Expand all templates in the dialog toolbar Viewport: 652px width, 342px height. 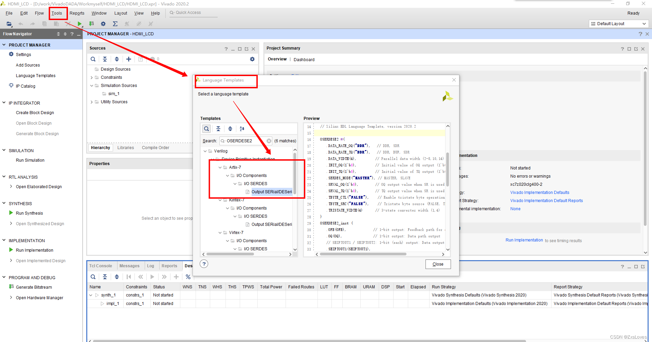point(230,129)
